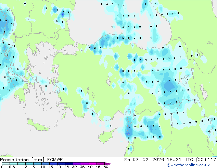
Task: Click the "10" precipitation value on the map
Action: tap(129, 127)
